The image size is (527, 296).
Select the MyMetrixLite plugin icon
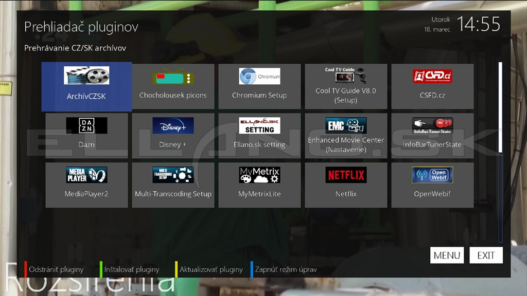259,175
